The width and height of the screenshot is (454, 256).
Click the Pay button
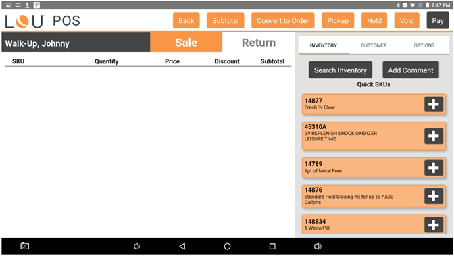tap(438, 20)
